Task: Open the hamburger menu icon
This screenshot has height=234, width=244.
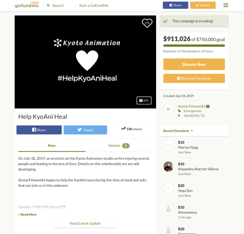Action: tap(226, 5)
